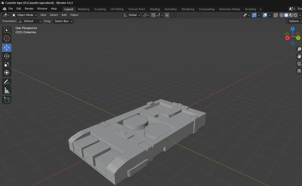The width and height of the screenshot is (302, 186).
Task: Switch to wireframe viewport shading
Action: pos(282,15)
